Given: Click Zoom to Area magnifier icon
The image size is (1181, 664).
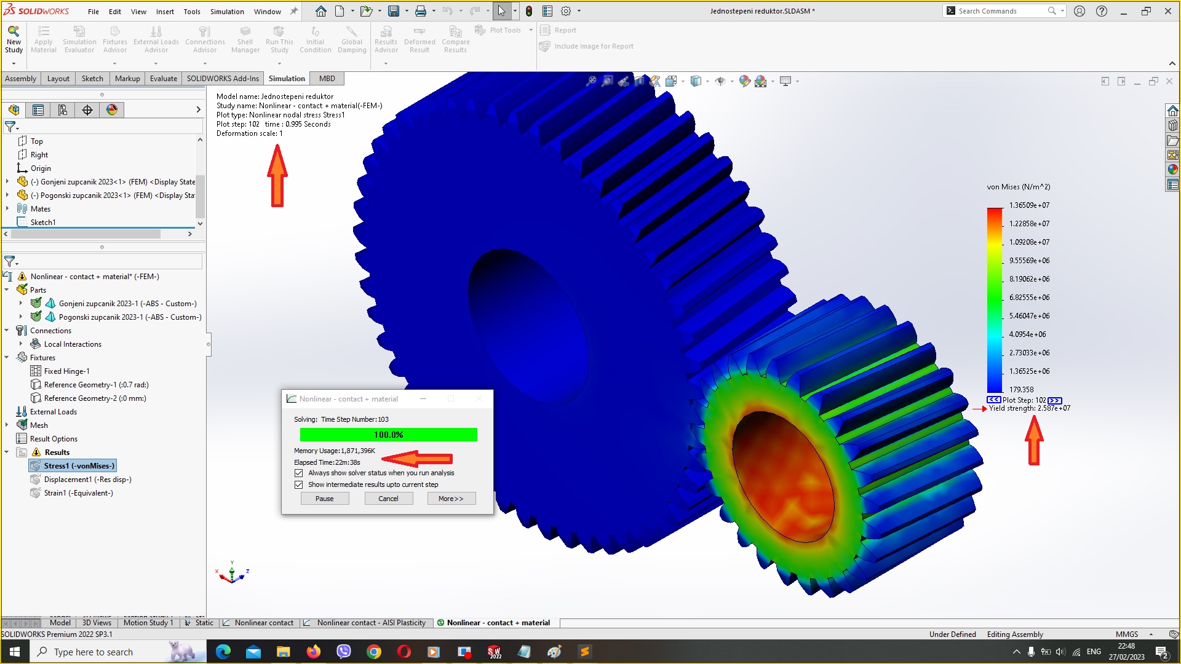Looking at the screenshot, I should click(x=607, y=81).
